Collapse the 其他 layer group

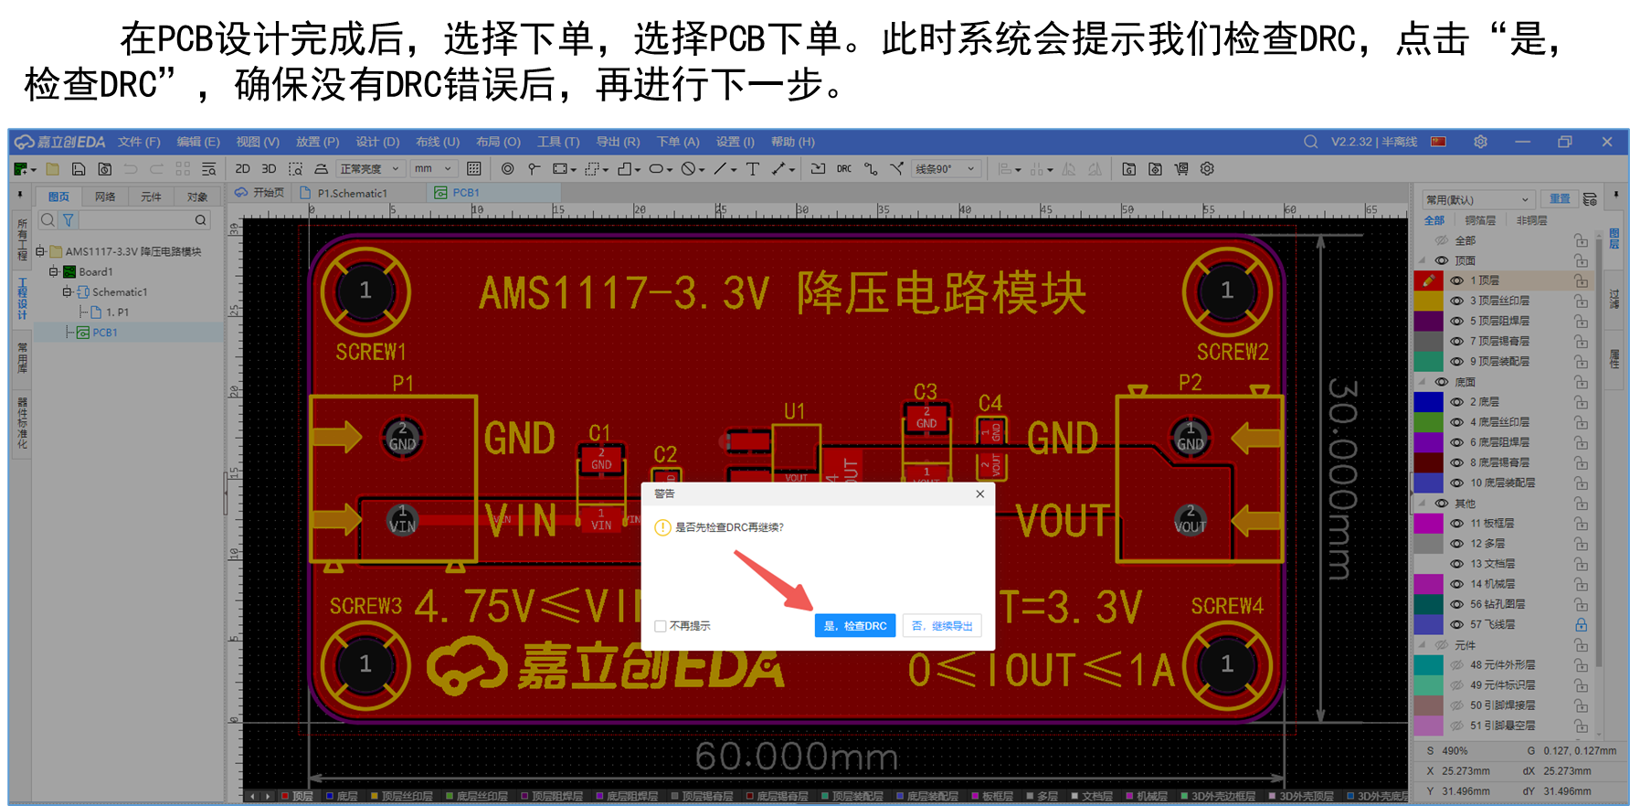(x=1423, y=504)
